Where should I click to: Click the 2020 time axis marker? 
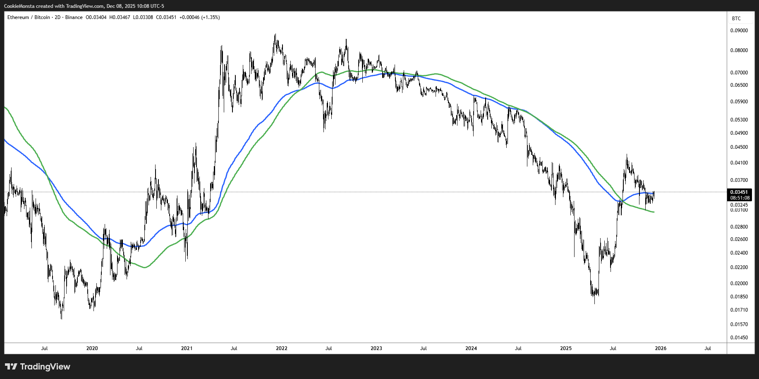(92, 348)
